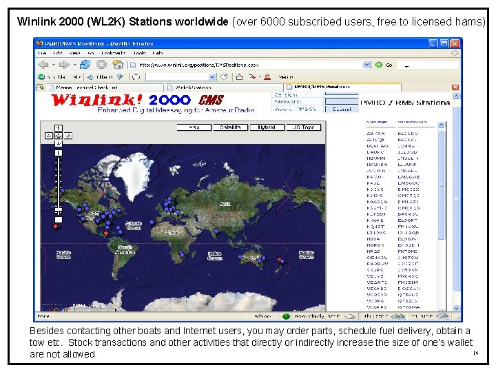
Task: Open the Edit menu
Action: (x=57, y=53)
